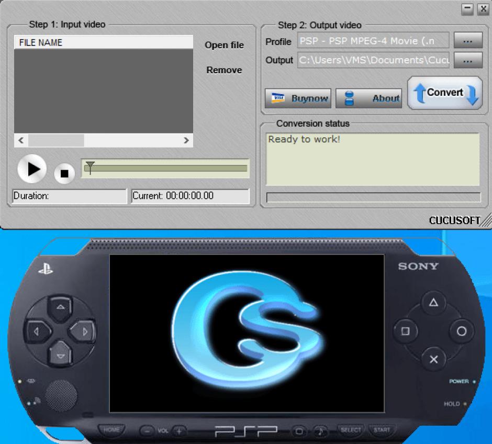492x444 pixels.
Task: Close the converter window
Action: coord(483,9)
